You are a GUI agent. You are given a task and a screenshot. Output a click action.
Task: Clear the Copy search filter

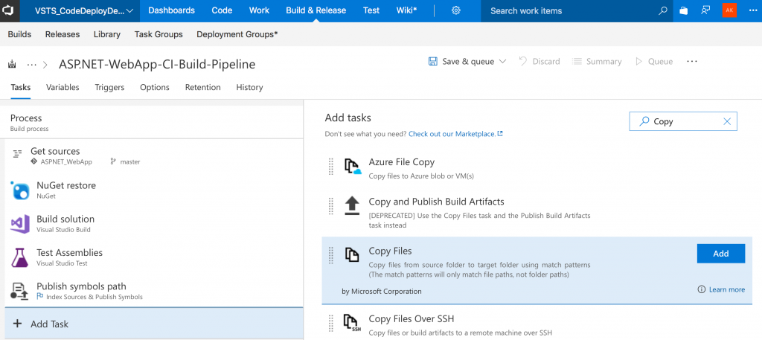coord(727,121)
